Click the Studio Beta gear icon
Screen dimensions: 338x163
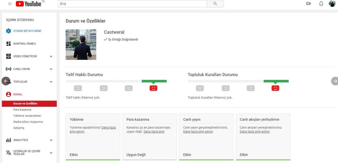(8, 31)
